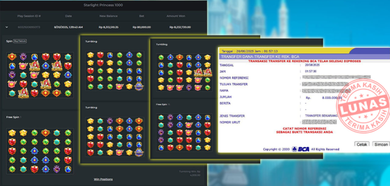This screenshot has width=390, height=186.
Task: Select the date 8/20/2025, 1:39:43 AM
Action: click(69, 27)
